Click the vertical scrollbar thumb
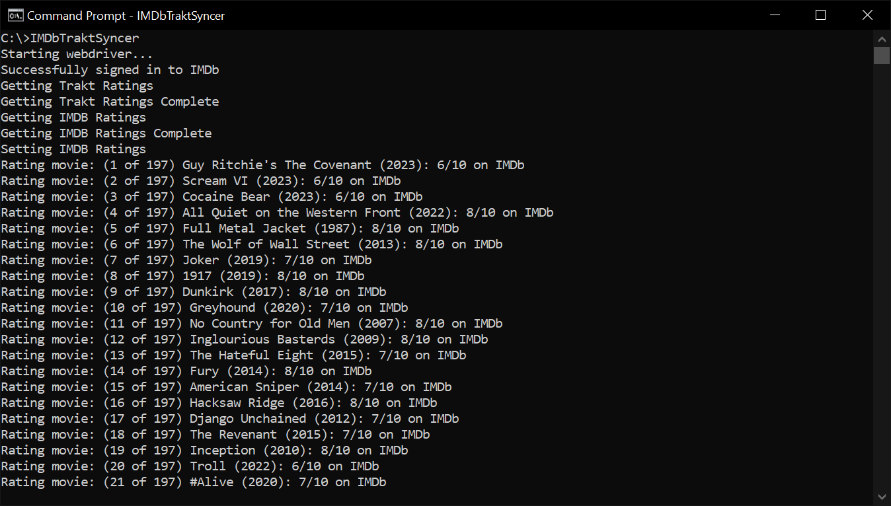The height and width of the screenshot is (506, 891). 882,55
